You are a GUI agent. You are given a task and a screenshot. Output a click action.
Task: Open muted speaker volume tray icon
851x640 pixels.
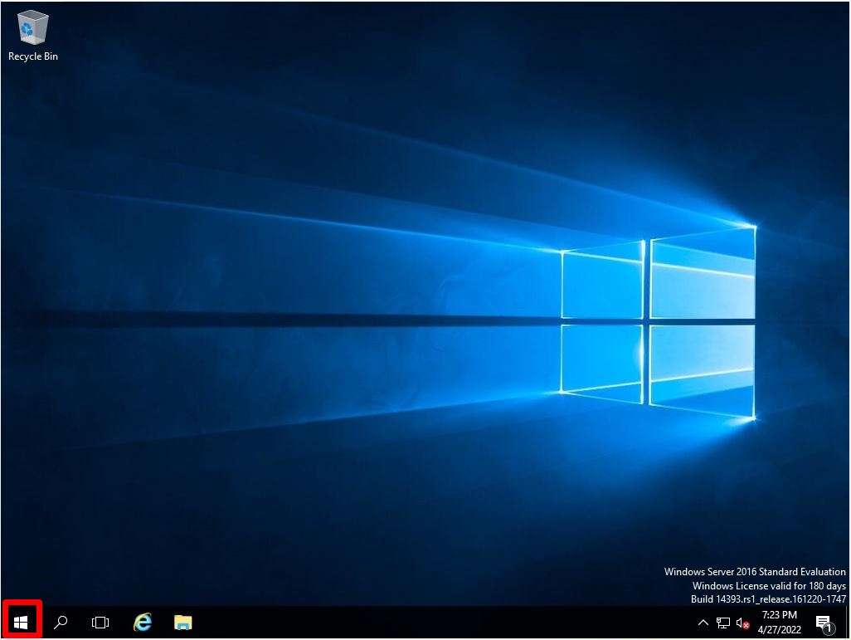pyautogui.click(x=742, y=623)
